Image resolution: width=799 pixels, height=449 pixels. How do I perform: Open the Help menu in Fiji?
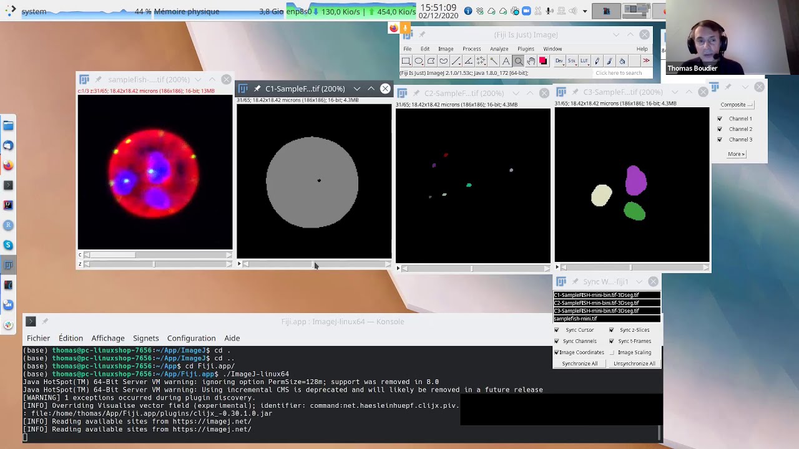coord(642,49)
